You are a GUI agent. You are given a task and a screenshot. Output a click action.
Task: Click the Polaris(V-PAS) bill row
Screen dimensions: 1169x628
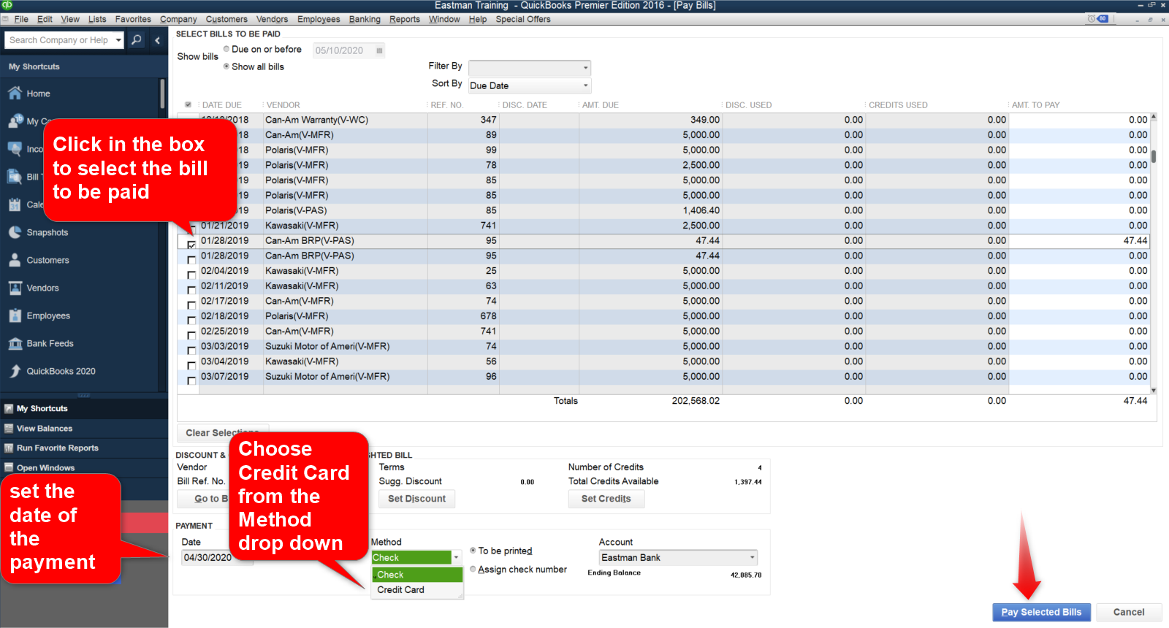click(x=663, y=210)
